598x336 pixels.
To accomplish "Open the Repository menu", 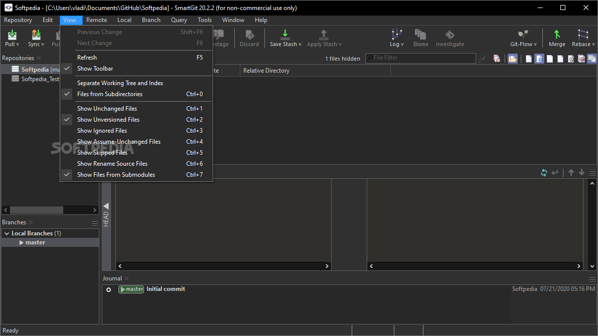I will [x=18, y=20].
